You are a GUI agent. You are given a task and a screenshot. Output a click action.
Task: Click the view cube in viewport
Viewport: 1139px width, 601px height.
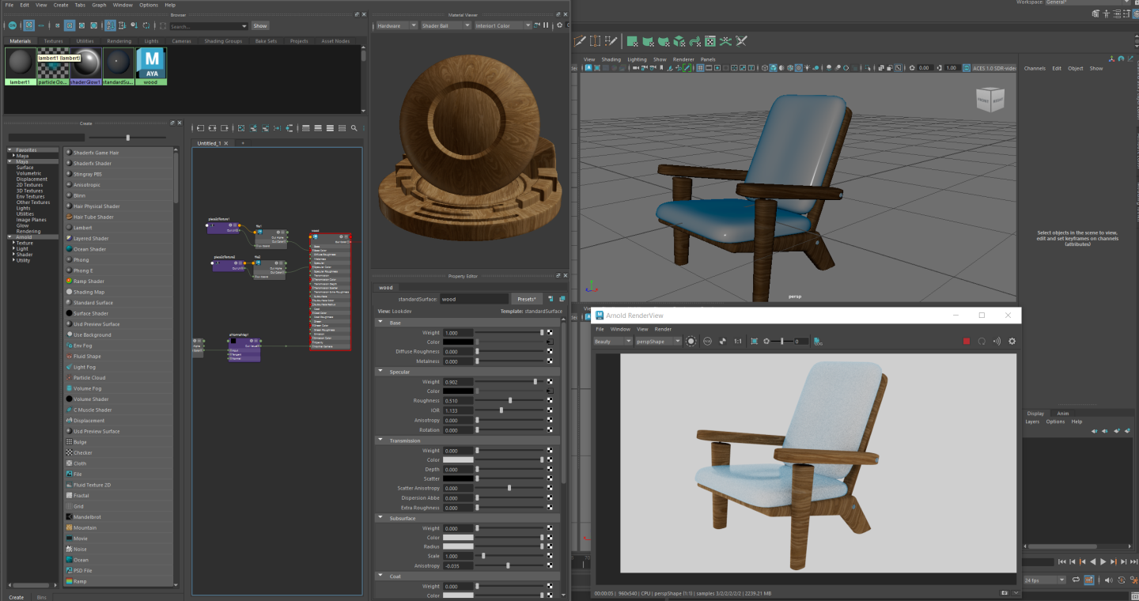[x=989, y=100]
